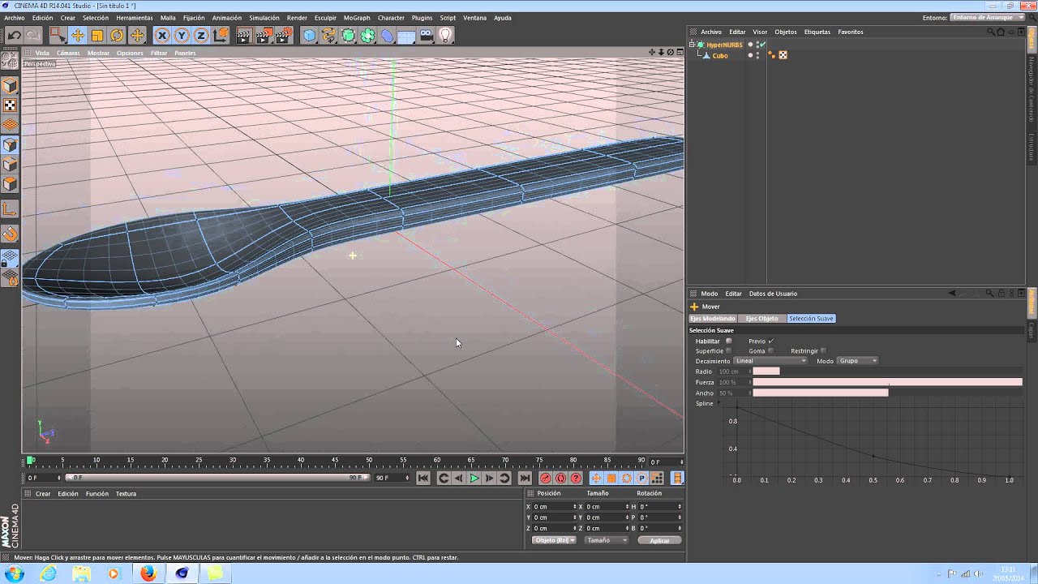Click the Windows Start button
Image resolution: width=1038 pixels, height=584 pixels.
tap(15, 573)
